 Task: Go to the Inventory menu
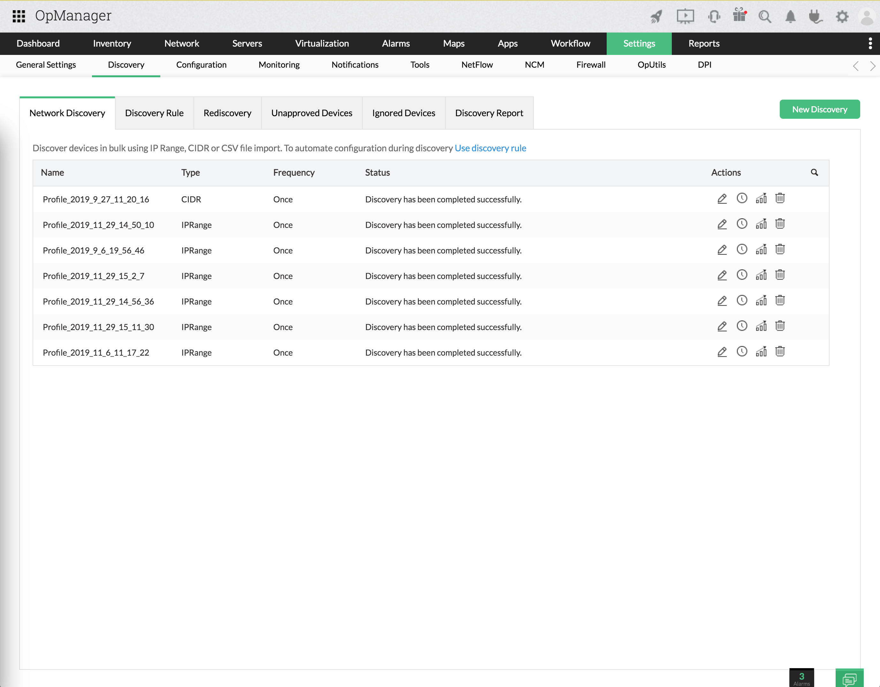pyautogui.click(x=112, y=43)
